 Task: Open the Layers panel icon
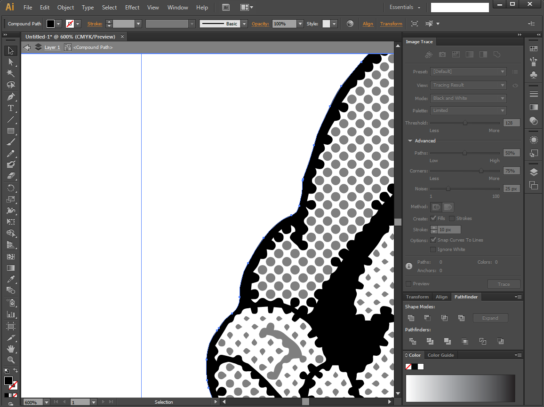click(x=534, y=172)
